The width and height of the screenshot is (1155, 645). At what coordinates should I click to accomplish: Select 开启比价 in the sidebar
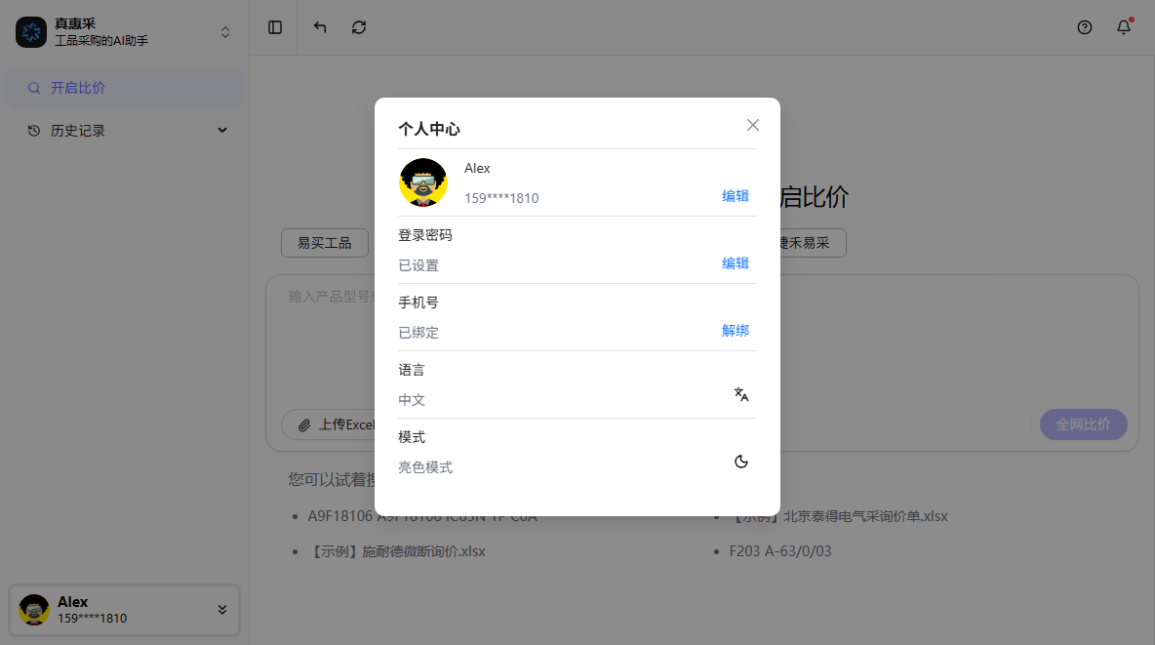(124, 88)
